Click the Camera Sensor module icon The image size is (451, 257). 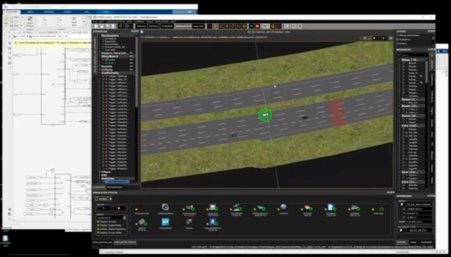coord(165,207)
